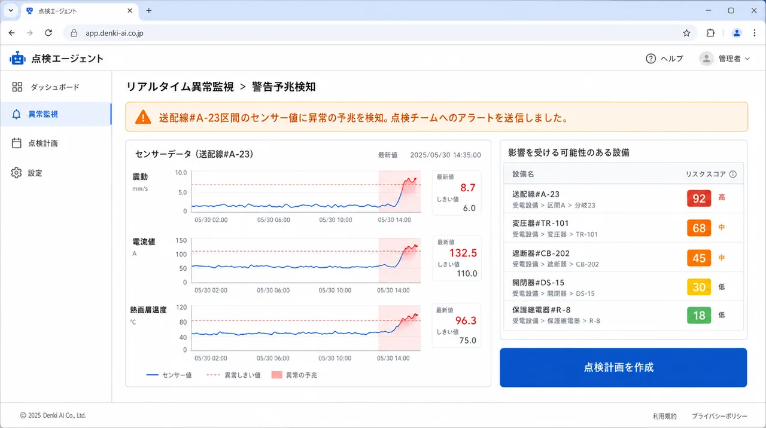The image size is (766, 428).
Task: Click the browser forward arrow
Action: coord(30,33)
